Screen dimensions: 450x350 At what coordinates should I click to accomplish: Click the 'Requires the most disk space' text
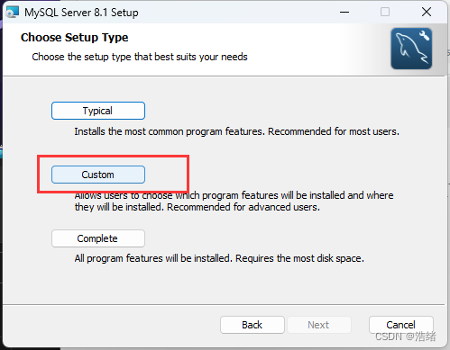pyautogui.click(x=299, y=258)
